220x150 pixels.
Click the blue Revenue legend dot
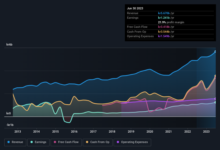point(9,142)
